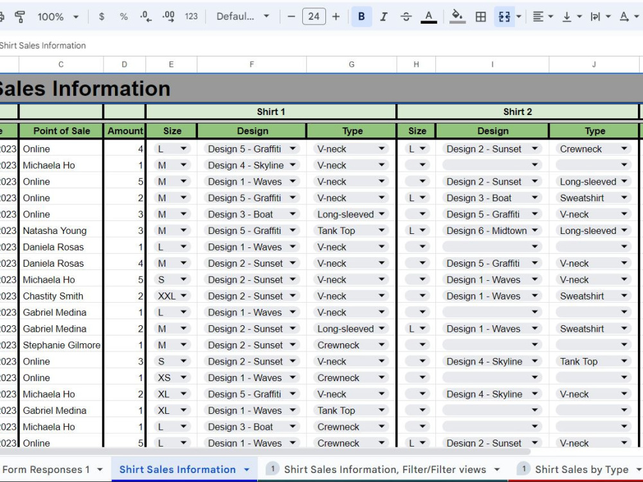This screenshot has height=482, width=643.
Task: Open Form Responses 1 tab menu arrow
Action: click(x=100, y=470)
